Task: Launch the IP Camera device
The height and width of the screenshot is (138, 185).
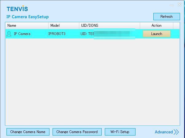Action: point(156,34)
